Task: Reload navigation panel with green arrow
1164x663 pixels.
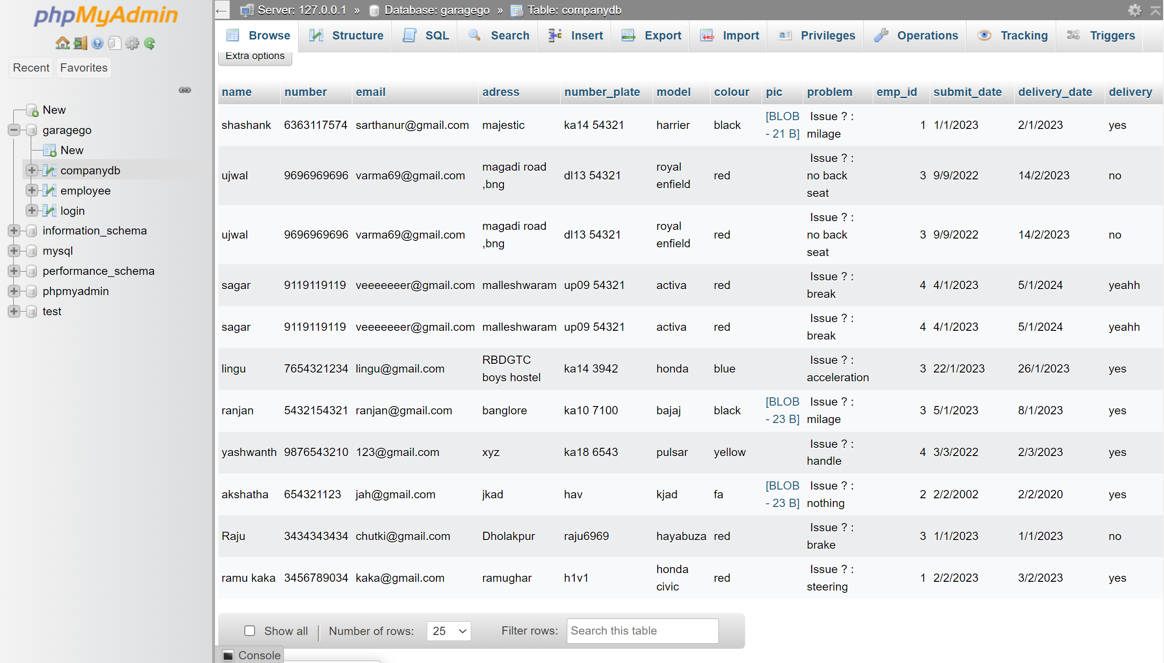Action: click(150, 44)
